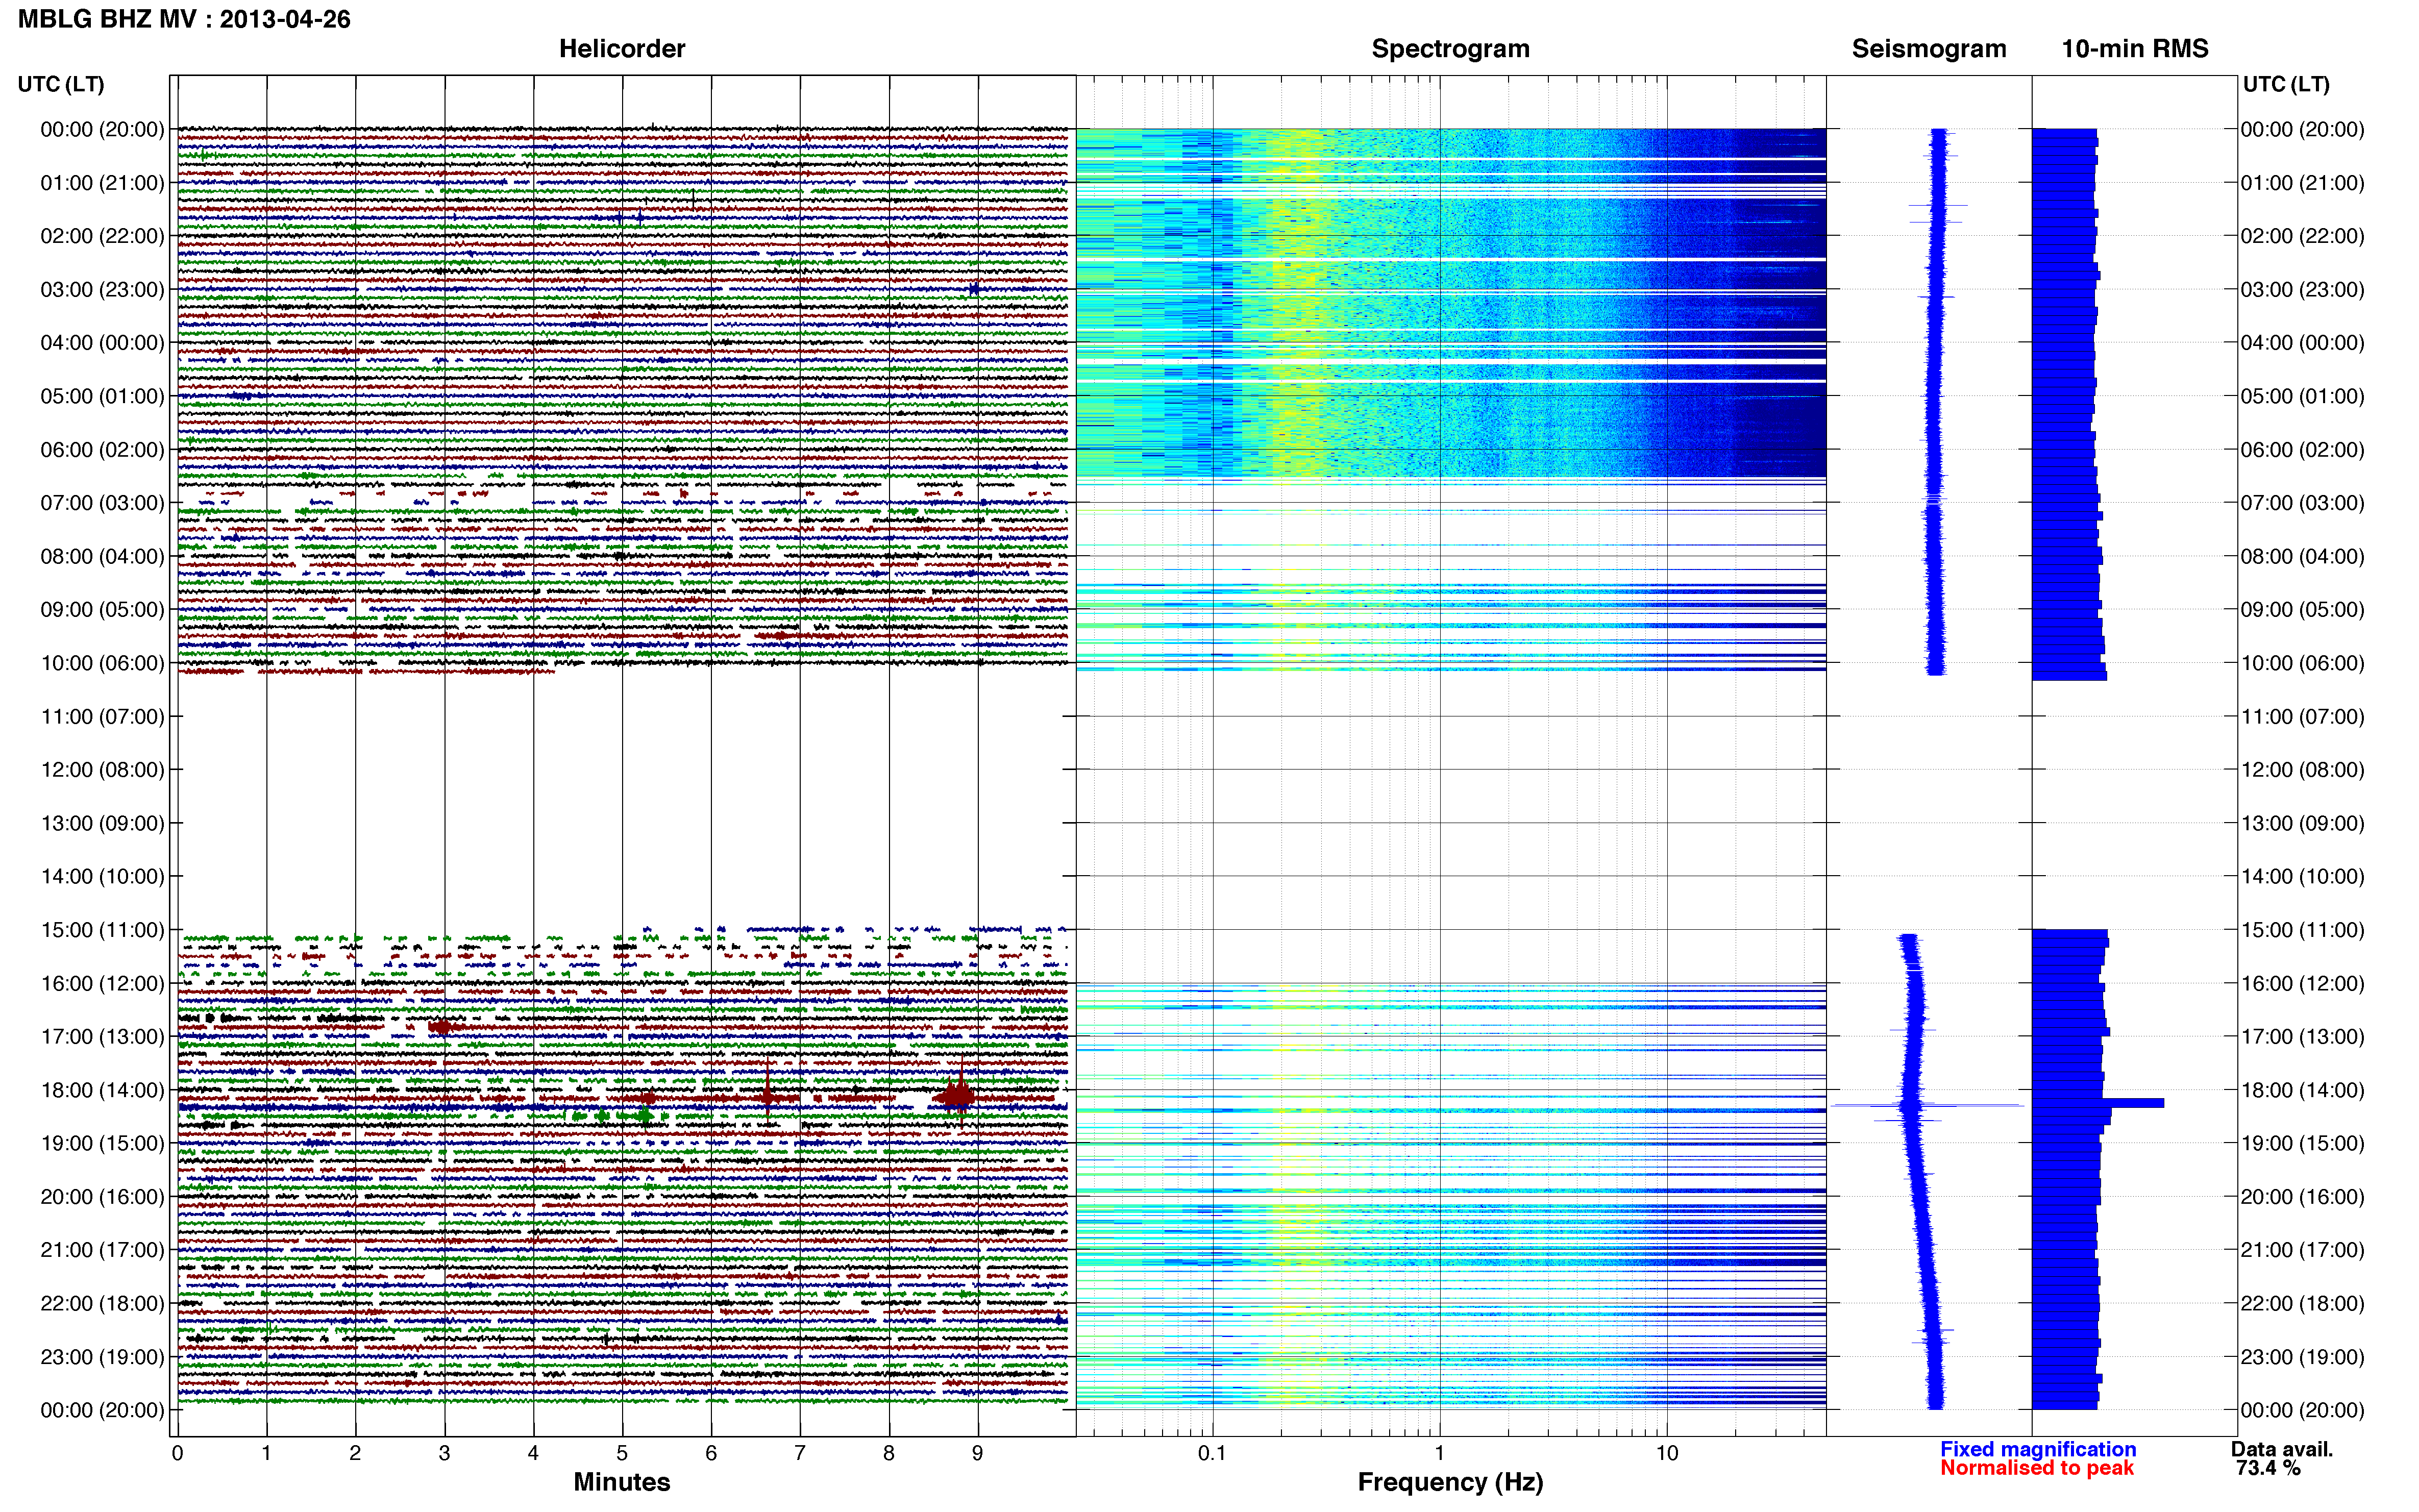The width and height of the screenshot is (2419, 1512).
Task: Click the '1' tick on the frequency axis
Action: 1439,1453
